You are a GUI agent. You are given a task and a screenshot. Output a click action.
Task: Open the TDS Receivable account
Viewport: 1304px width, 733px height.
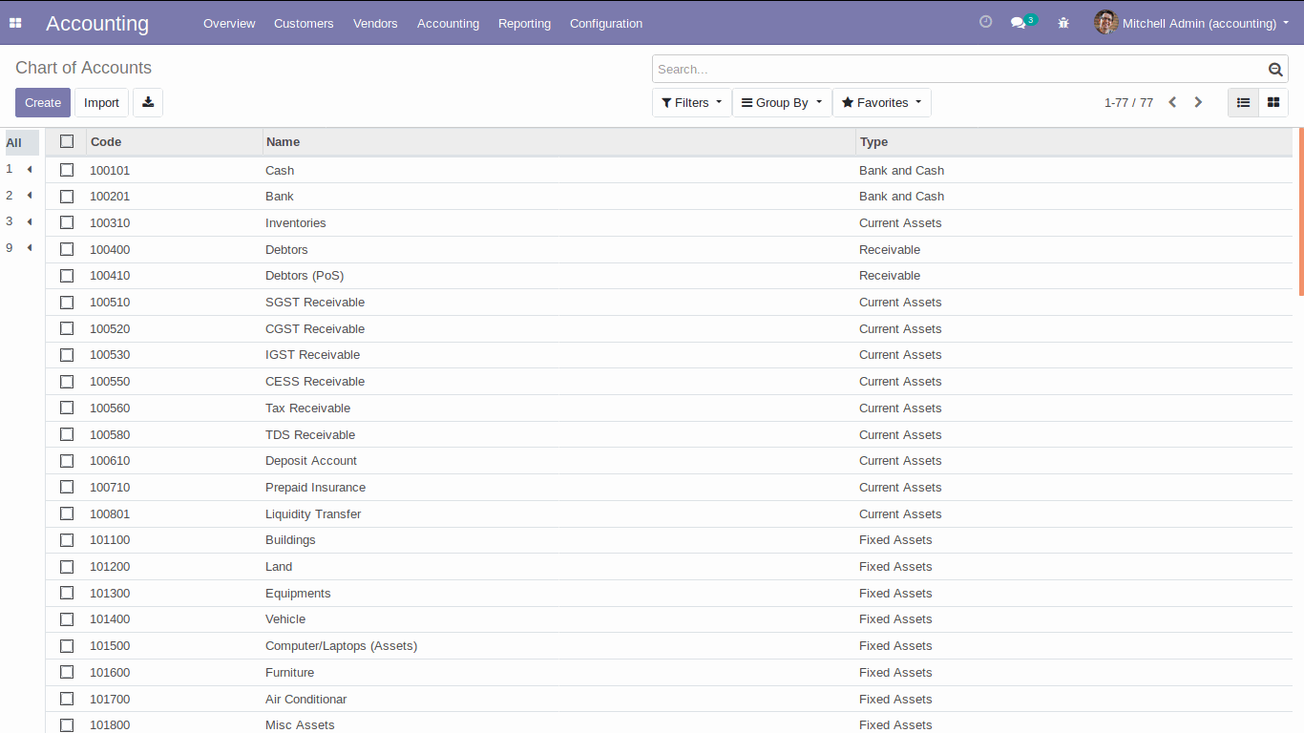coord(669,434)
